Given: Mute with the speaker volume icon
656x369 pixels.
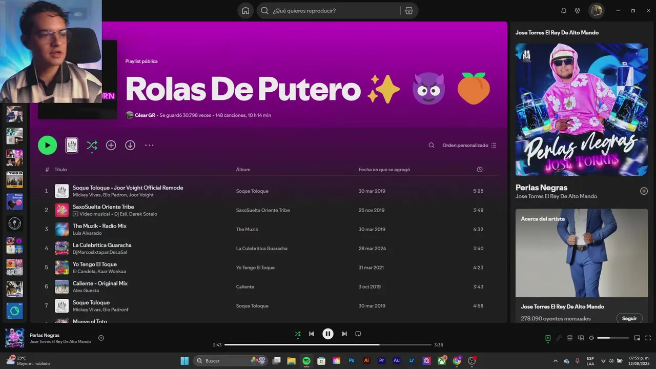Looking at the screenshot, I should (x=591, y=338).
